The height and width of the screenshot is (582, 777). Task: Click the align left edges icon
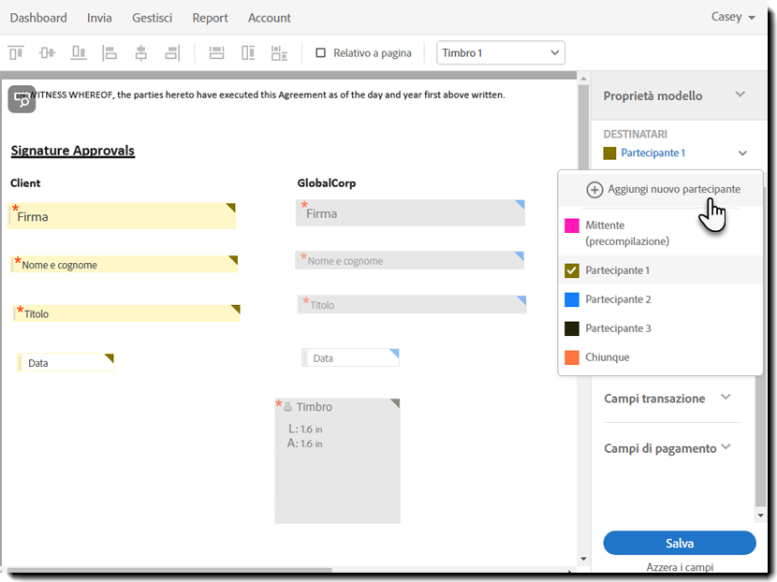pos(110,53)
